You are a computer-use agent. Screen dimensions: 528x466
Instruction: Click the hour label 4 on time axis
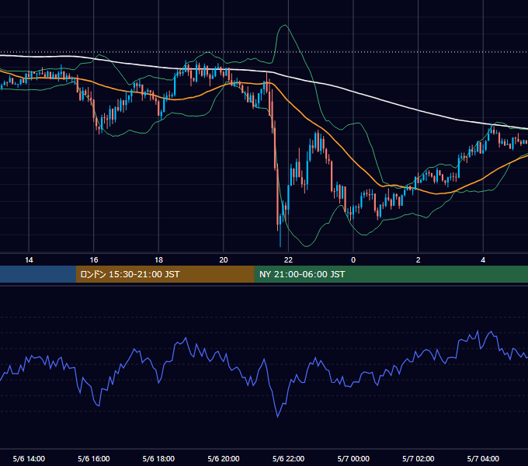483,260
